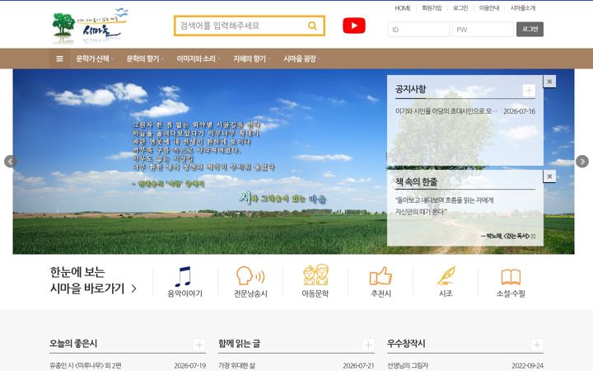Click the 책 속의 한줄 quote text
593x371 pixels.
click(x=445, y=206)
